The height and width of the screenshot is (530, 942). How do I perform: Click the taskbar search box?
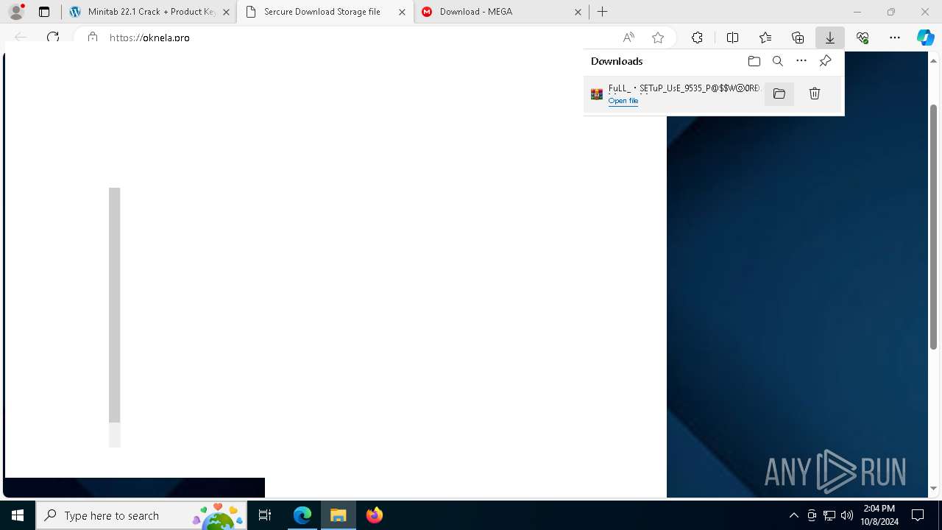point(141,515)
